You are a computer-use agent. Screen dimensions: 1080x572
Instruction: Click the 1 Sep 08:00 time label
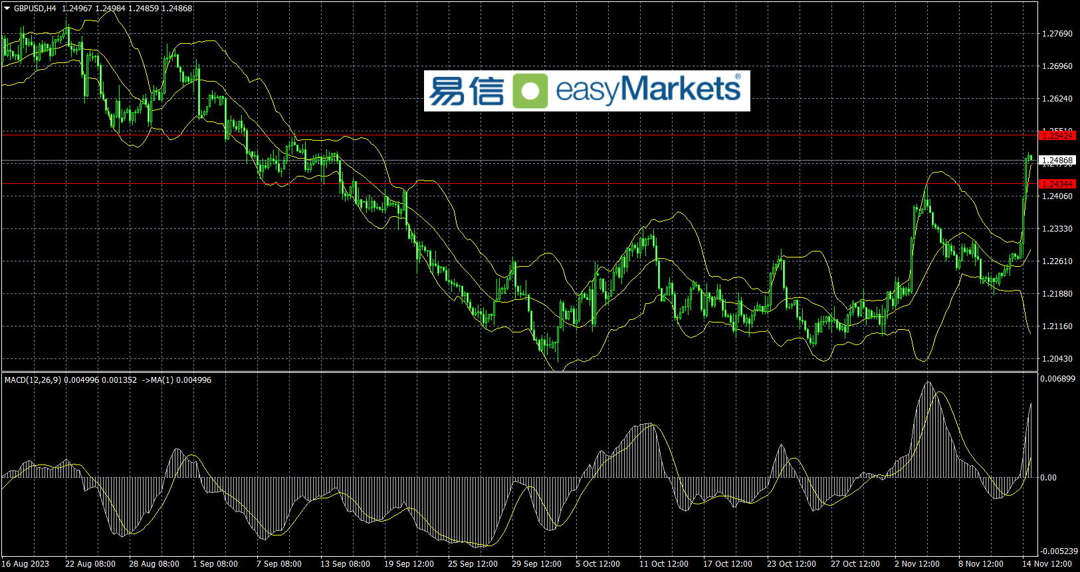tap(215, 564)
